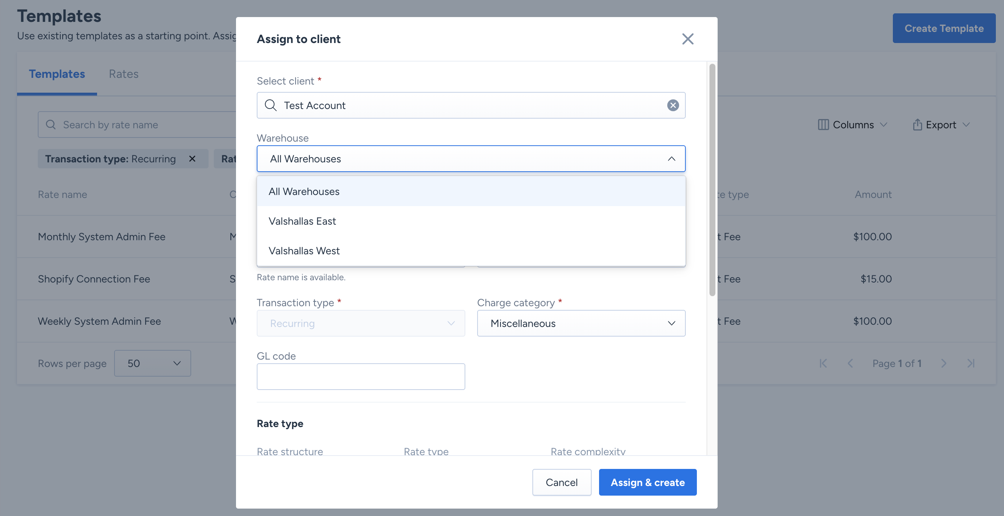This screenshot has width=1004, height=516.
Task: Go to previous page icon
Action: click(851, 364)
